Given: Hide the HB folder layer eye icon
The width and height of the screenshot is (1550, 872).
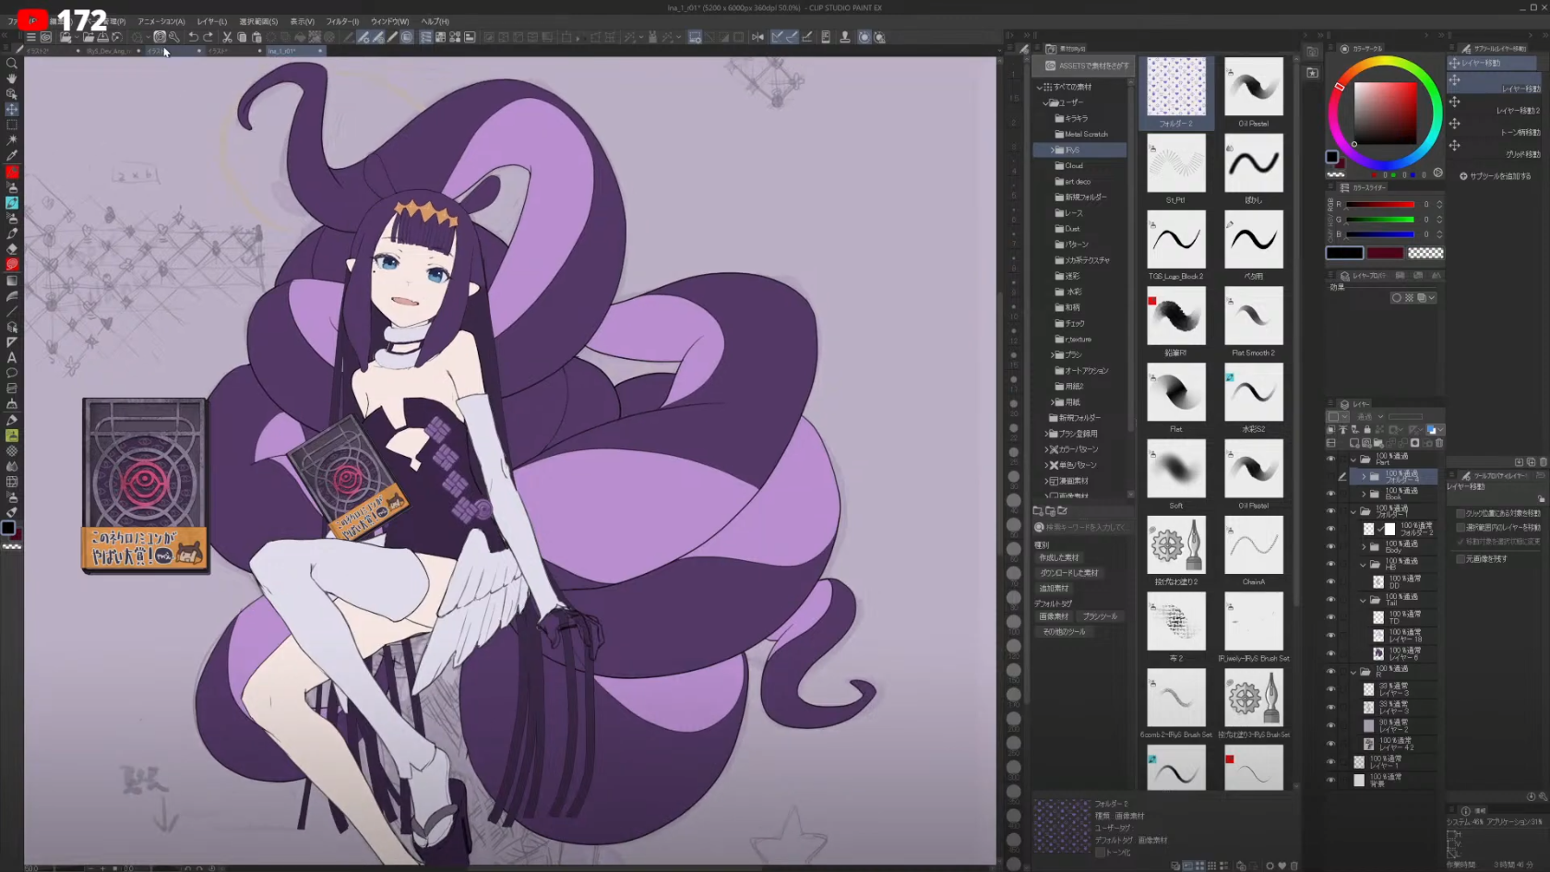Looking at the screenshot, I should [x=1330, y=564].
